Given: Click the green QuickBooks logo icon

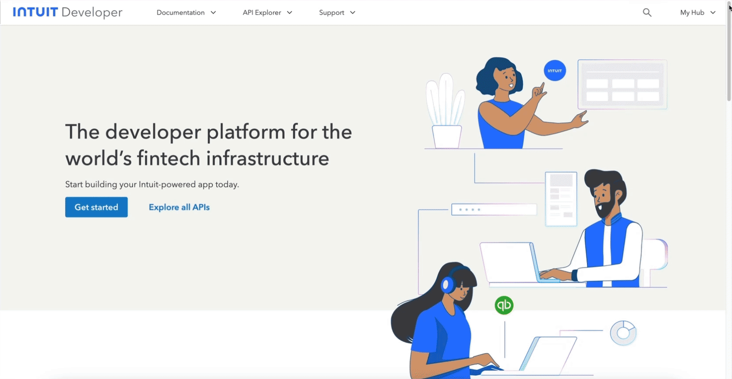Looking at the screenshot, I should pyautogui.click(x=504, y=305).
